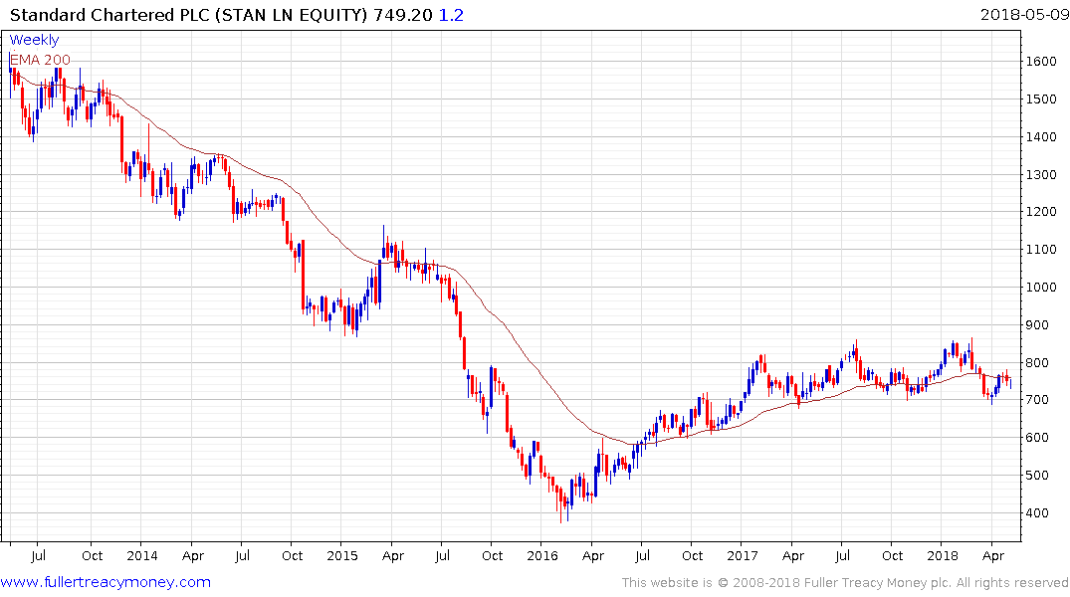Click the 600 price axis label
The width and height of the screenshot is (1070, 597).
[1037, 438]
